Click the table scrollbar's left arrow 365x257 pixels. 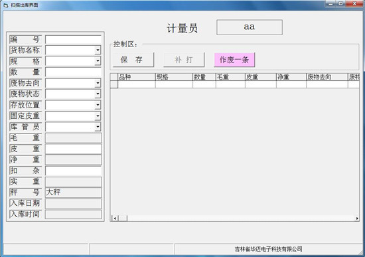pyautogui.click(x=115, y=218)
